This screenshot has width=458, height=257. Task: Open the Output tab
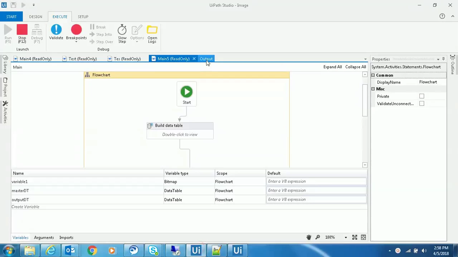point(206,59)
